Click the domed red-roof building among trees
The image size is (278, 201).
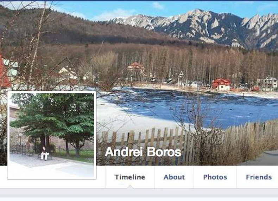[136, 68]
